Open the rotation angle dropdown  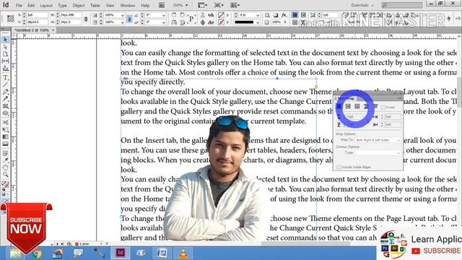(164, 15)
